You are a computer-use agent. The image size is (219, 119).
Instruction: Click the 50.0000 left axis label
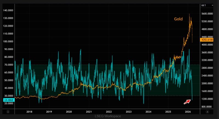(9, 80)
